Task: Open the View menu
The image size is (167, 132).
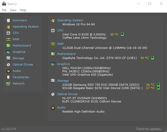Action: [x=13, y=10]
